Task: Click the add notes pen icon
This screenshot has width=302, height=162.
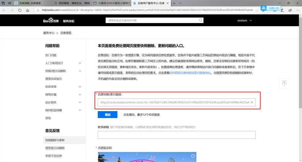Action: pyautogui.click(x=282, y=10)
